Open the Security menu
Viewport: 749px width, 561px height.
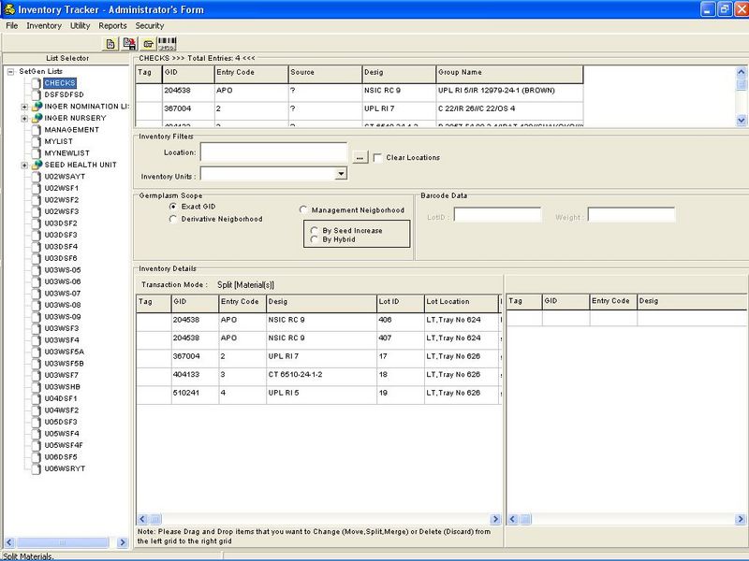150,26
